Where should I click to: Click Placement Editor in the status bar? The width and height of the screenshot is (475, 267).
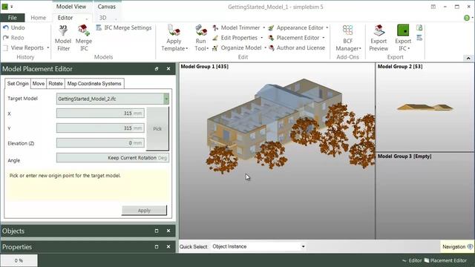(445, 260)
